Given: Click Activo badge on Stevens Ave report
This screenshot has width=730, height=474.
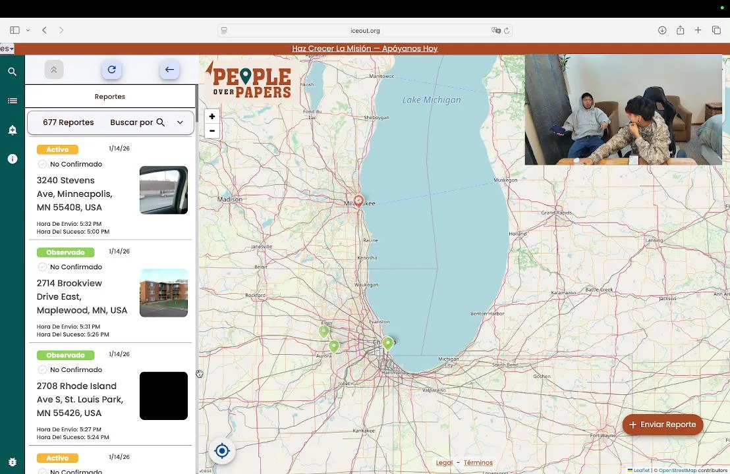Looking at the screenshot, I should click(57, 149).
